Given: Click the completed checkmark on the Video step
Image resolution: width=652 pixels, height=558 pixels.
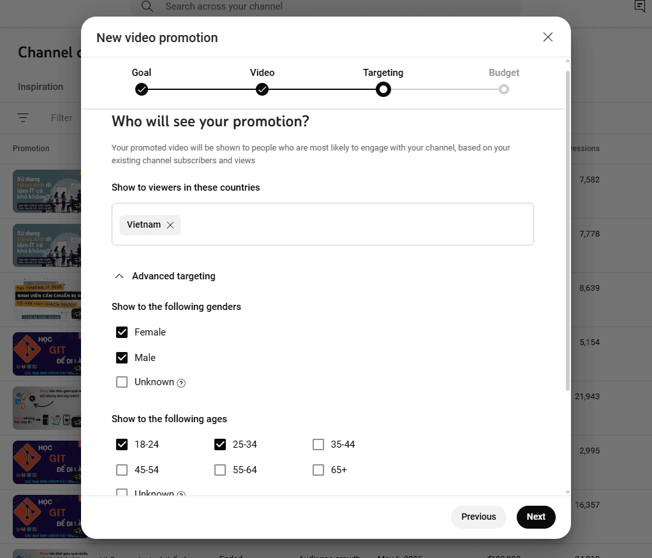Looking at the screenshot, I should point(262,89).
